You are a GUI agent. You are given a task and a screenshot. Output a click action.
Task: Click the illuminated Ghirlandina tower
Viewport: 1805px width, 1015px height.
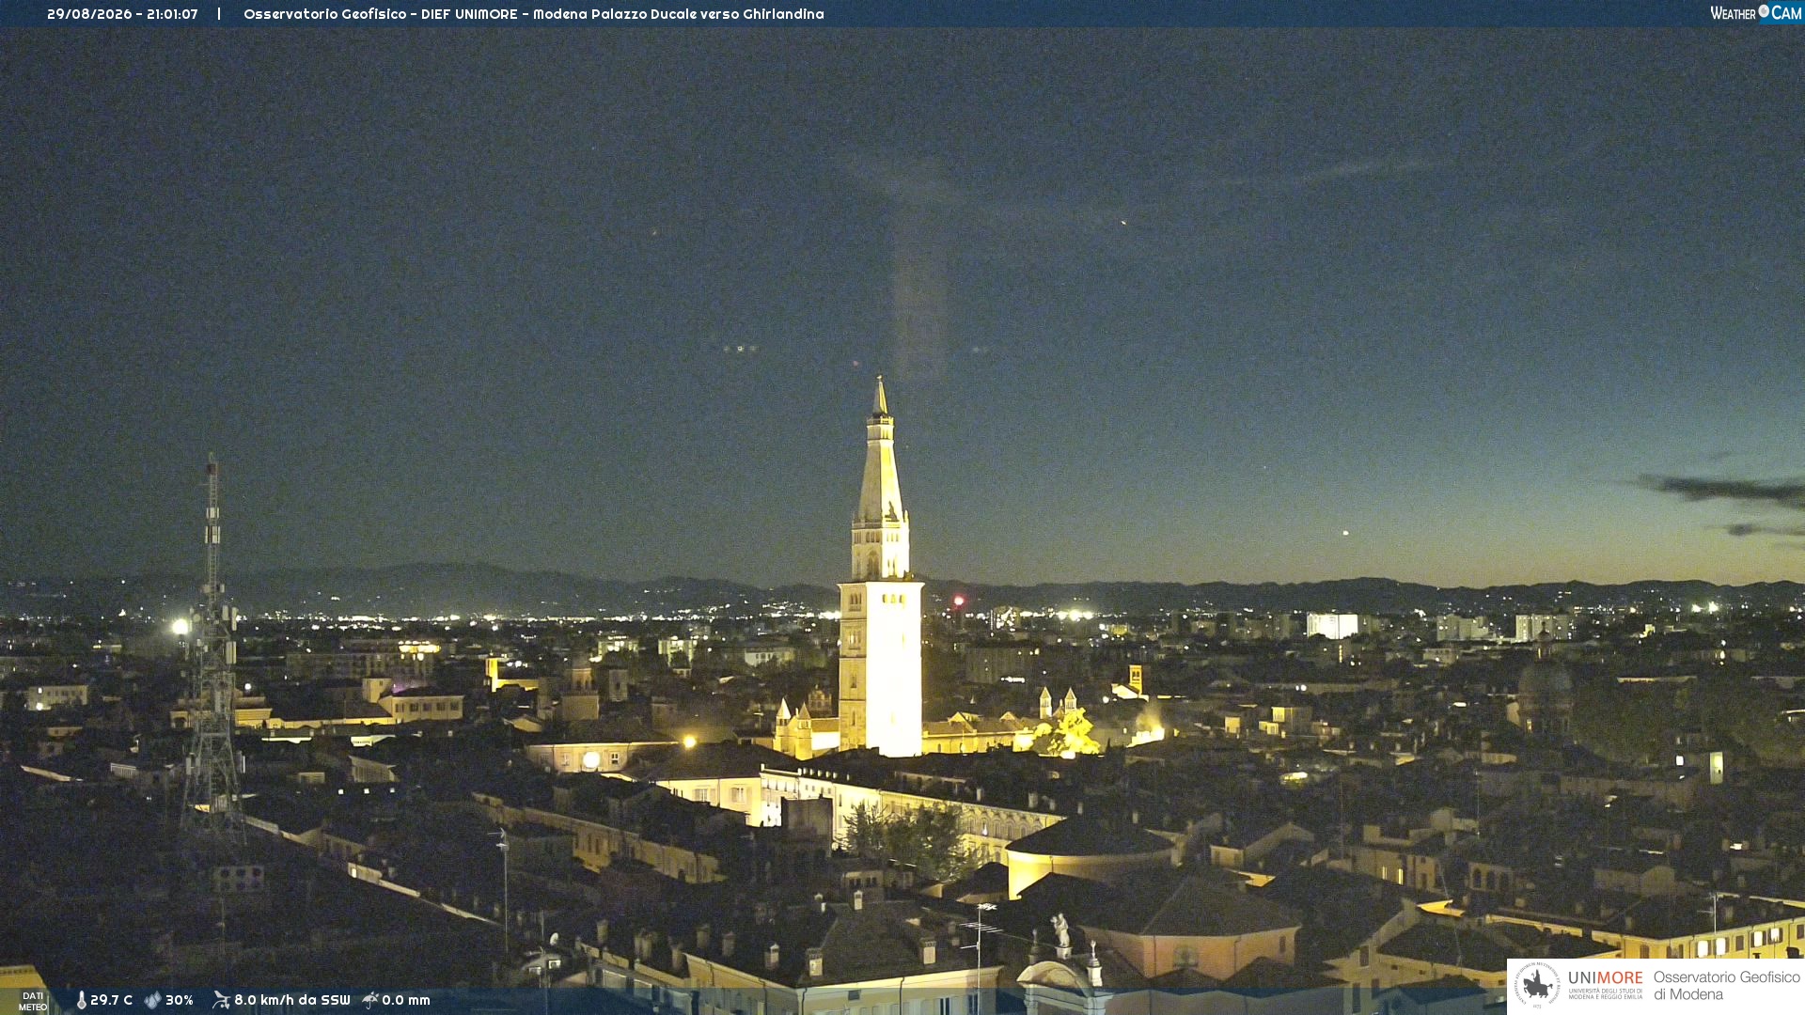(880, 568)
